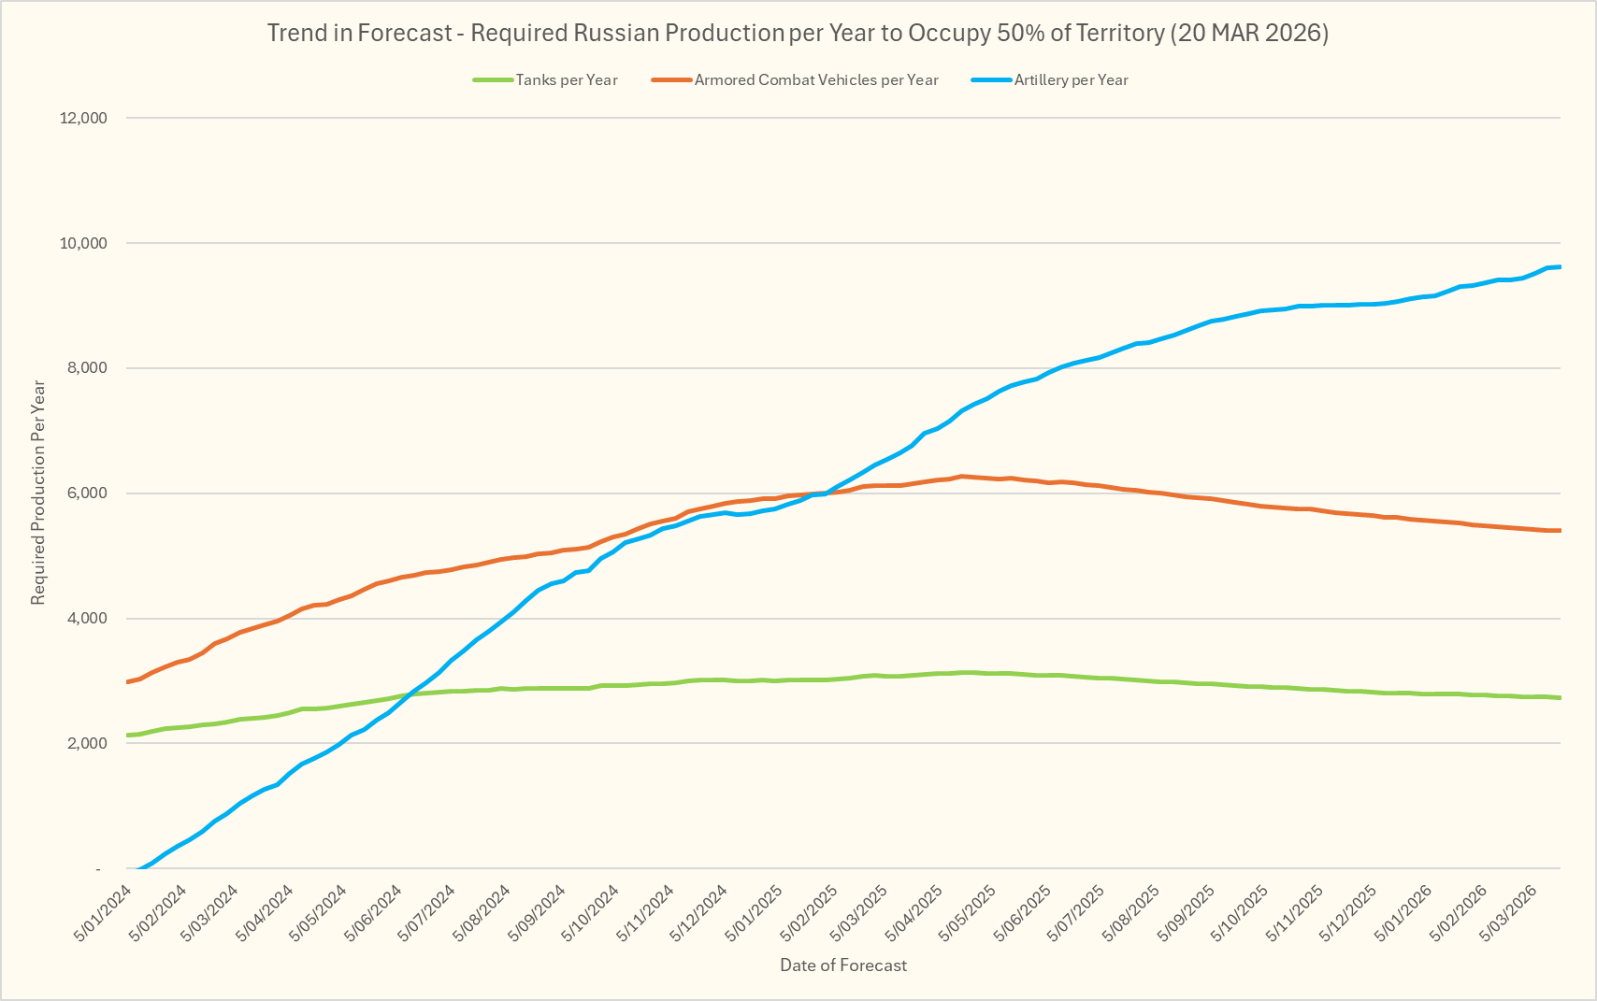Click the 6,000 y-axis tick label
This screenshot has height=1001, width=1597.
click(x=88, y=493)
